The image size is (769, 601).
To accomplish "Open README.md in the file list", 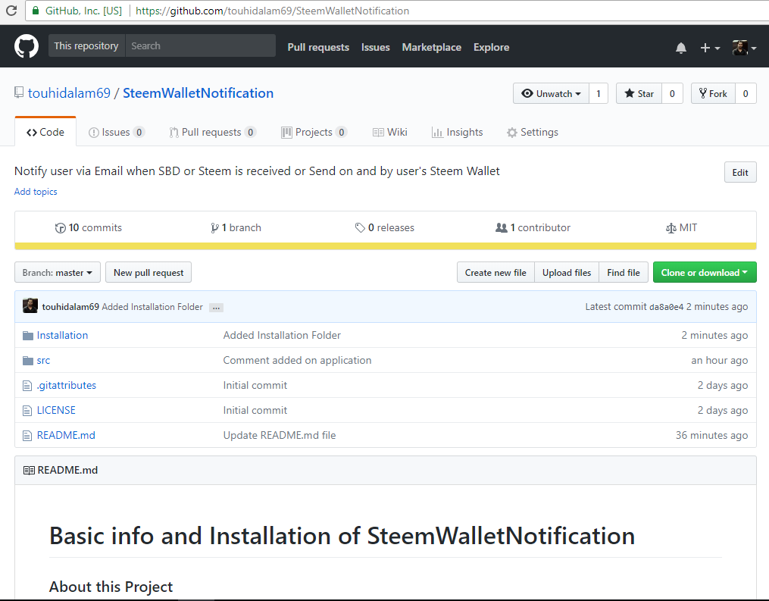I will (x=66, y=435).
